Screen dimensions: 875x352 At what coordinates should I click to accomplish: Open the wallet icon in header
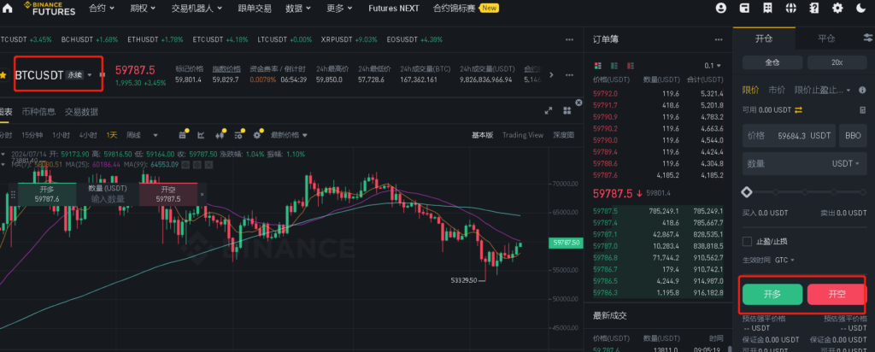pos(744,8)
